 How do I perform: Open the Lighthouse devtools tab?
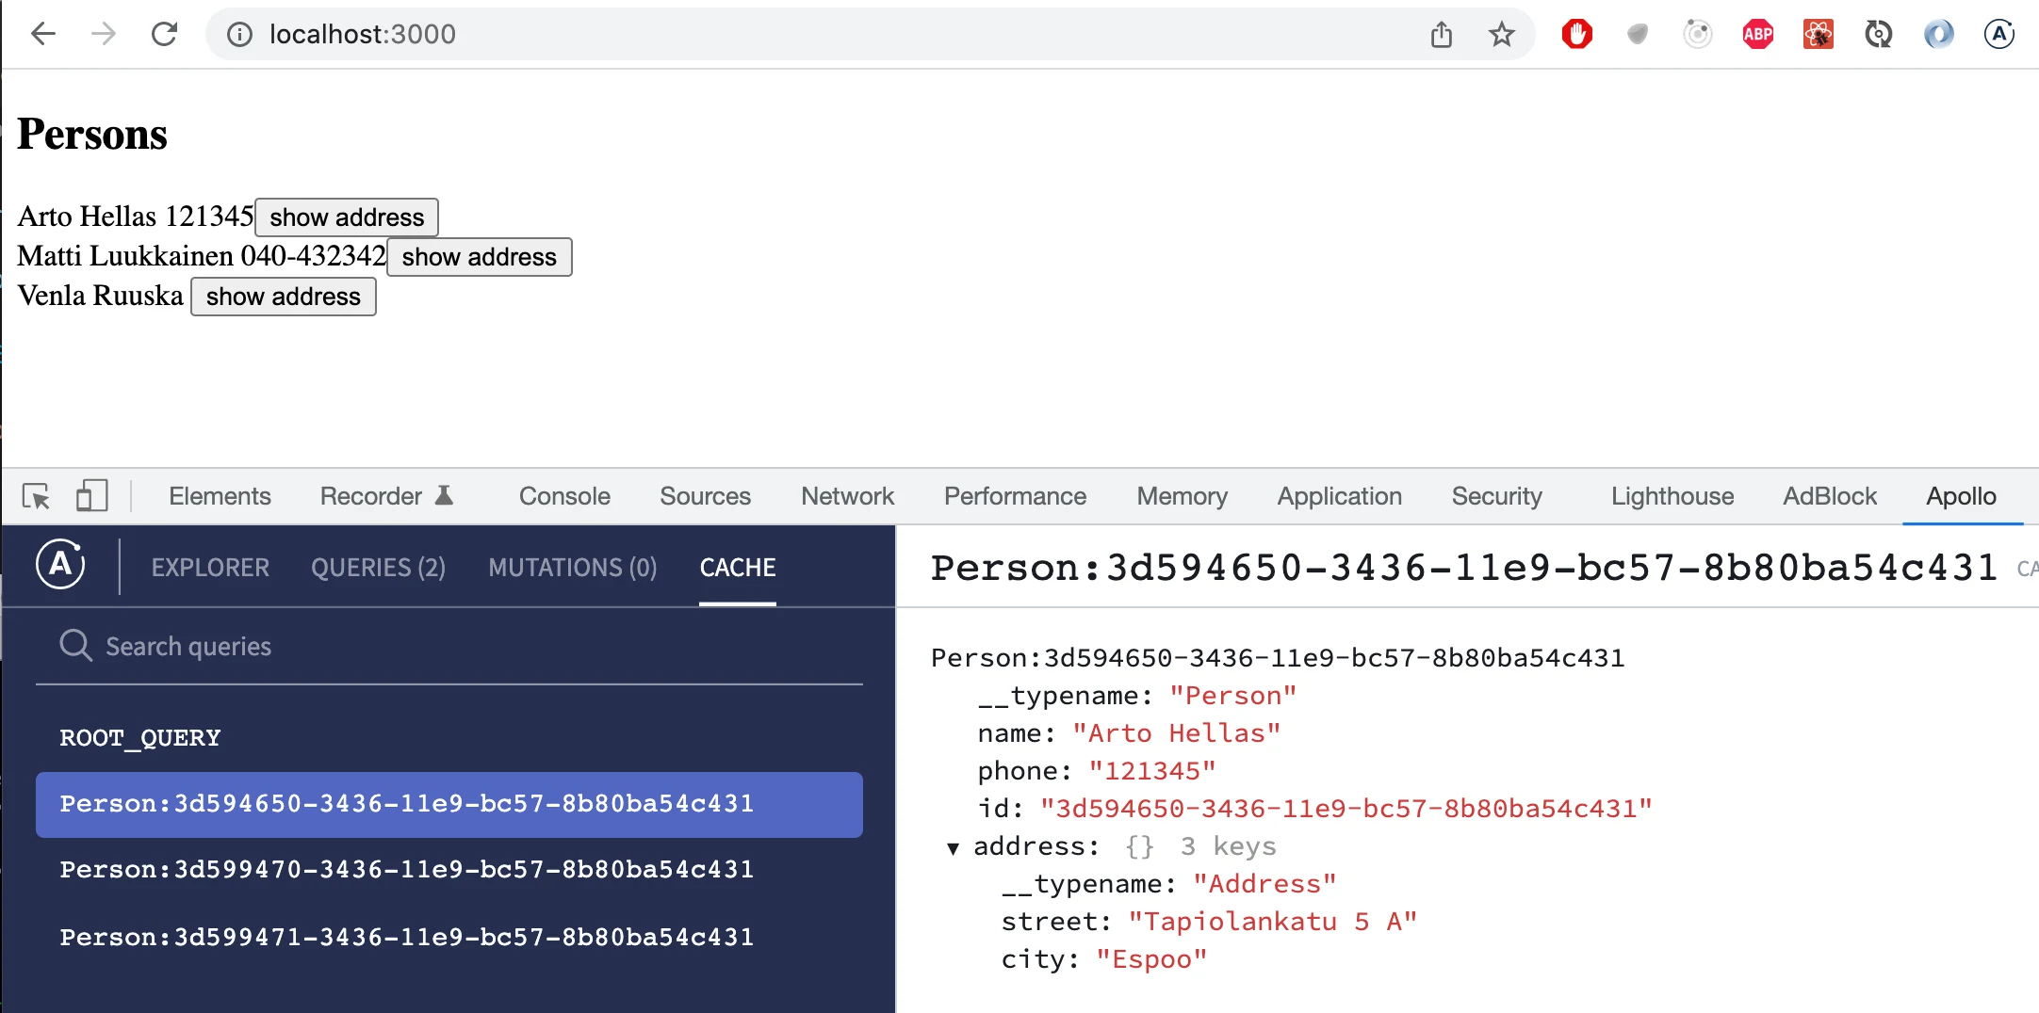[1672, 496]
